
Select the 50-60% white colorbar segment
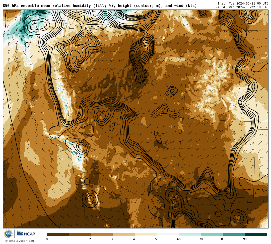168,234
